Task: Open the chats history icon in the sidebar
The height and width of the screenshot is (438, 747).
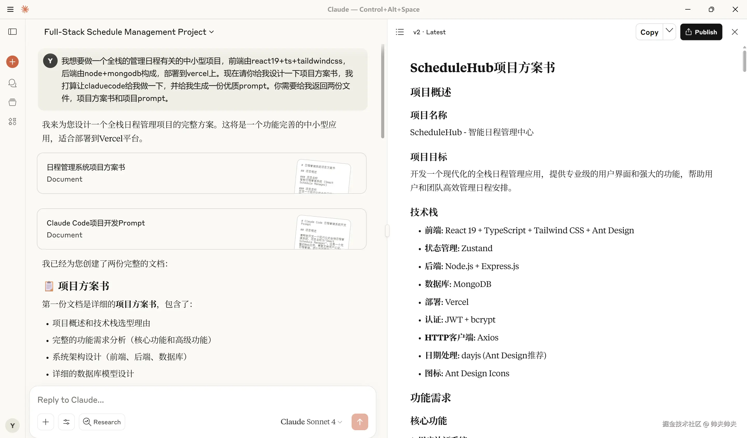Action: (x=12, y=83)
